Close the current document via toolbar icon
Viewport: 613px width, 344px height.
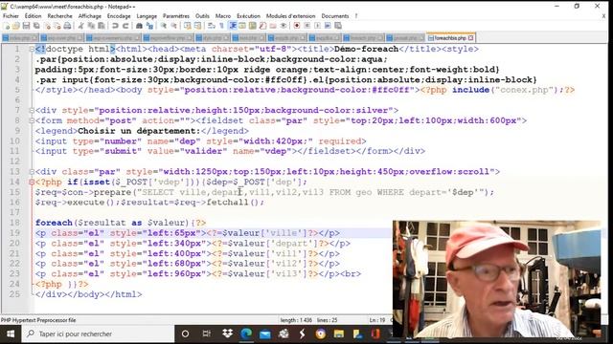click(47, 26)
